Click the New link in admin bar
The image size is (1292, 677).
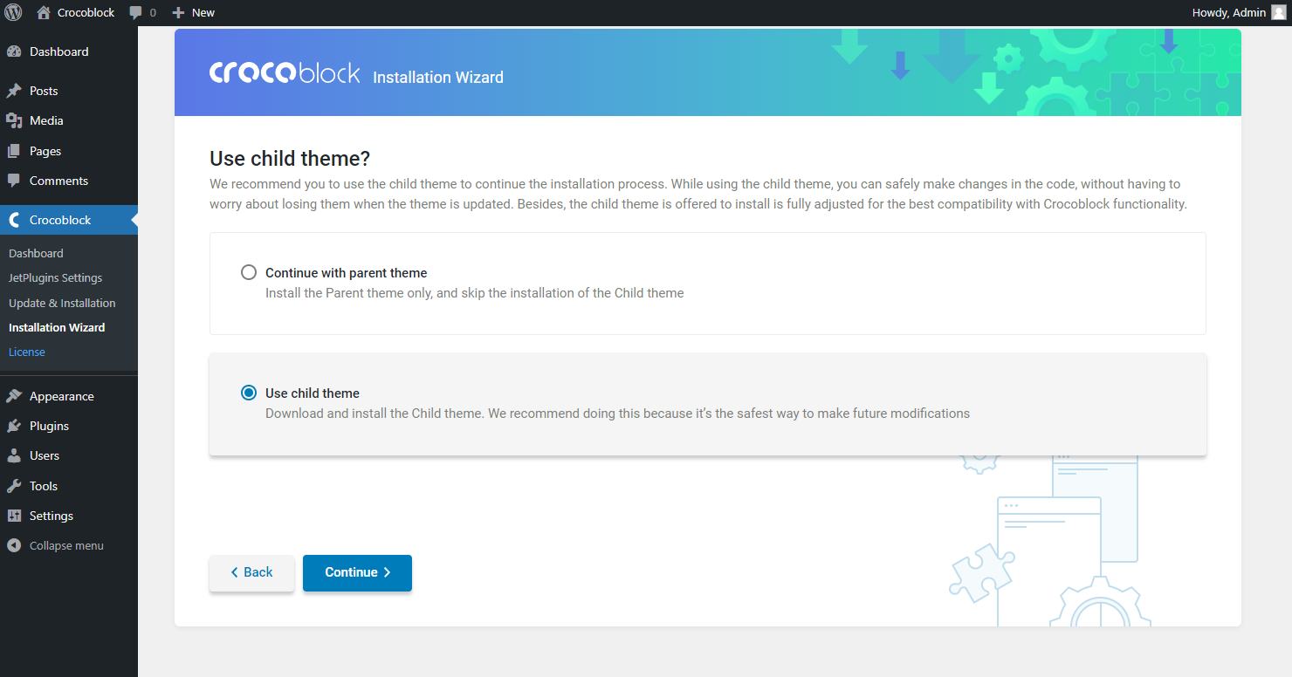click(x=203, y=13)
